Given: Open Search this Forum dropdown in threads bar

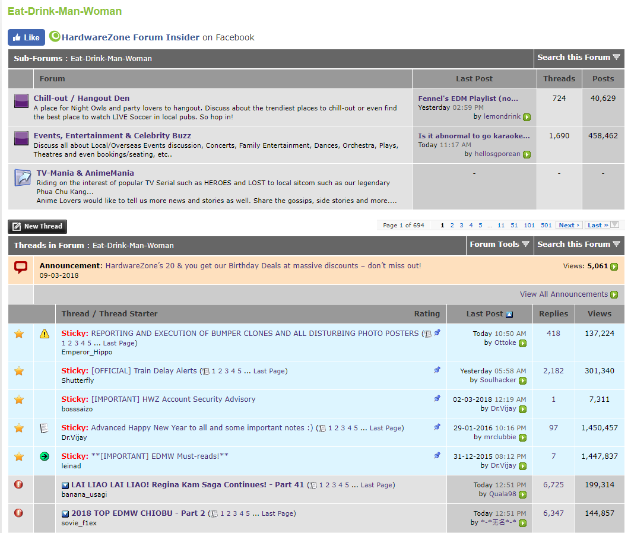Looking at the screenshot, I should 579,245.
